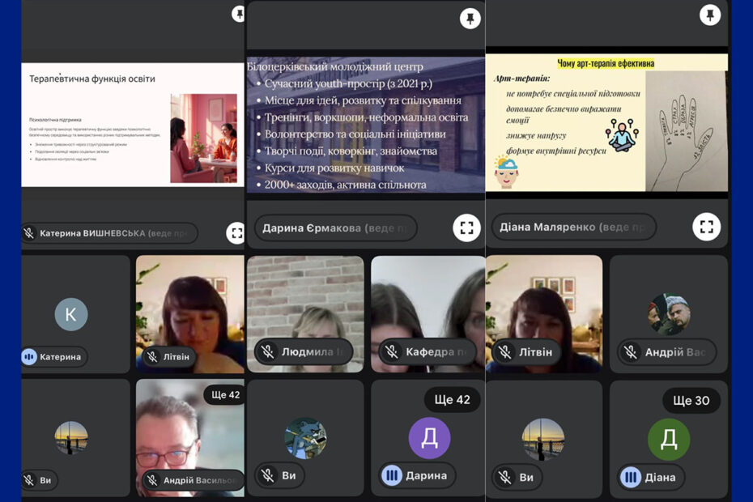Toggle the muted microphone on Людмила's tile

click(267, 351)
